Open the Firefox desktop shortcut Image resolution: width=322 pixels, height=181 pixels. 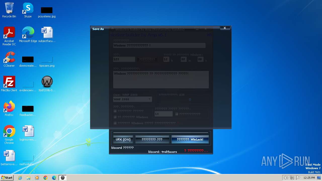[9, 108]
